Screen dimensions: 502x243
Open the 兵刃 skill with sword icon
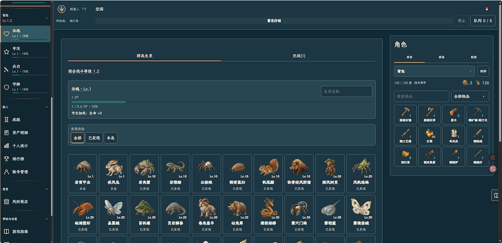[x=25, y=69]
